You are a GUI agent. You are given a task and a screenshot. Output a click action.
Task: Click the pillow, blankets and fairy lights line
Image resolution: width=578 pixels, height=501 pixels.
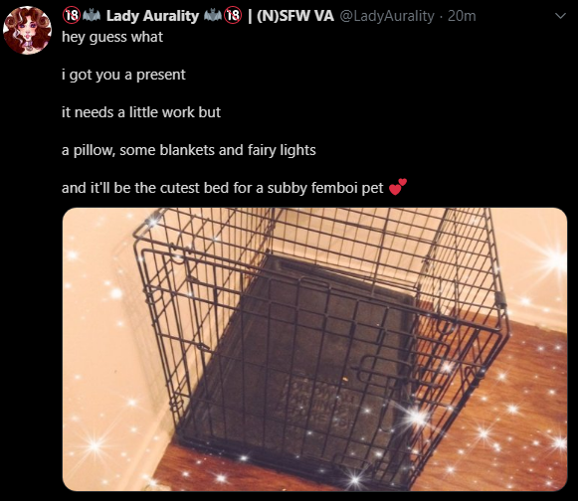click(189, 150)
